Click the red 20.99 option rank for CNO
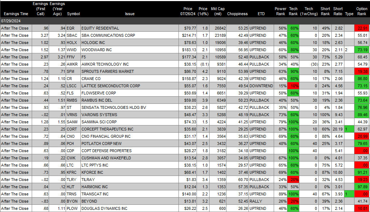 (x=362, y=136)
